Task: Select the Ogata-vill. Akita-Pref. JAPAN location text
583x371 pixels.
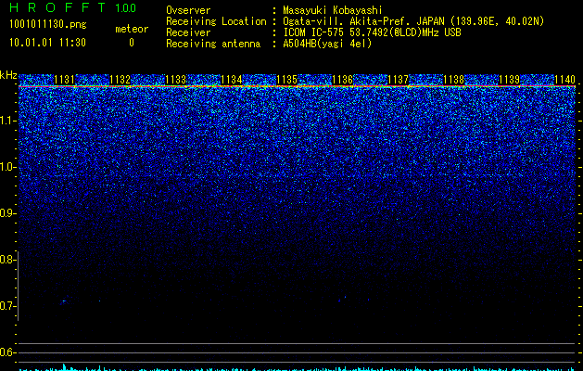Action: 413,21
